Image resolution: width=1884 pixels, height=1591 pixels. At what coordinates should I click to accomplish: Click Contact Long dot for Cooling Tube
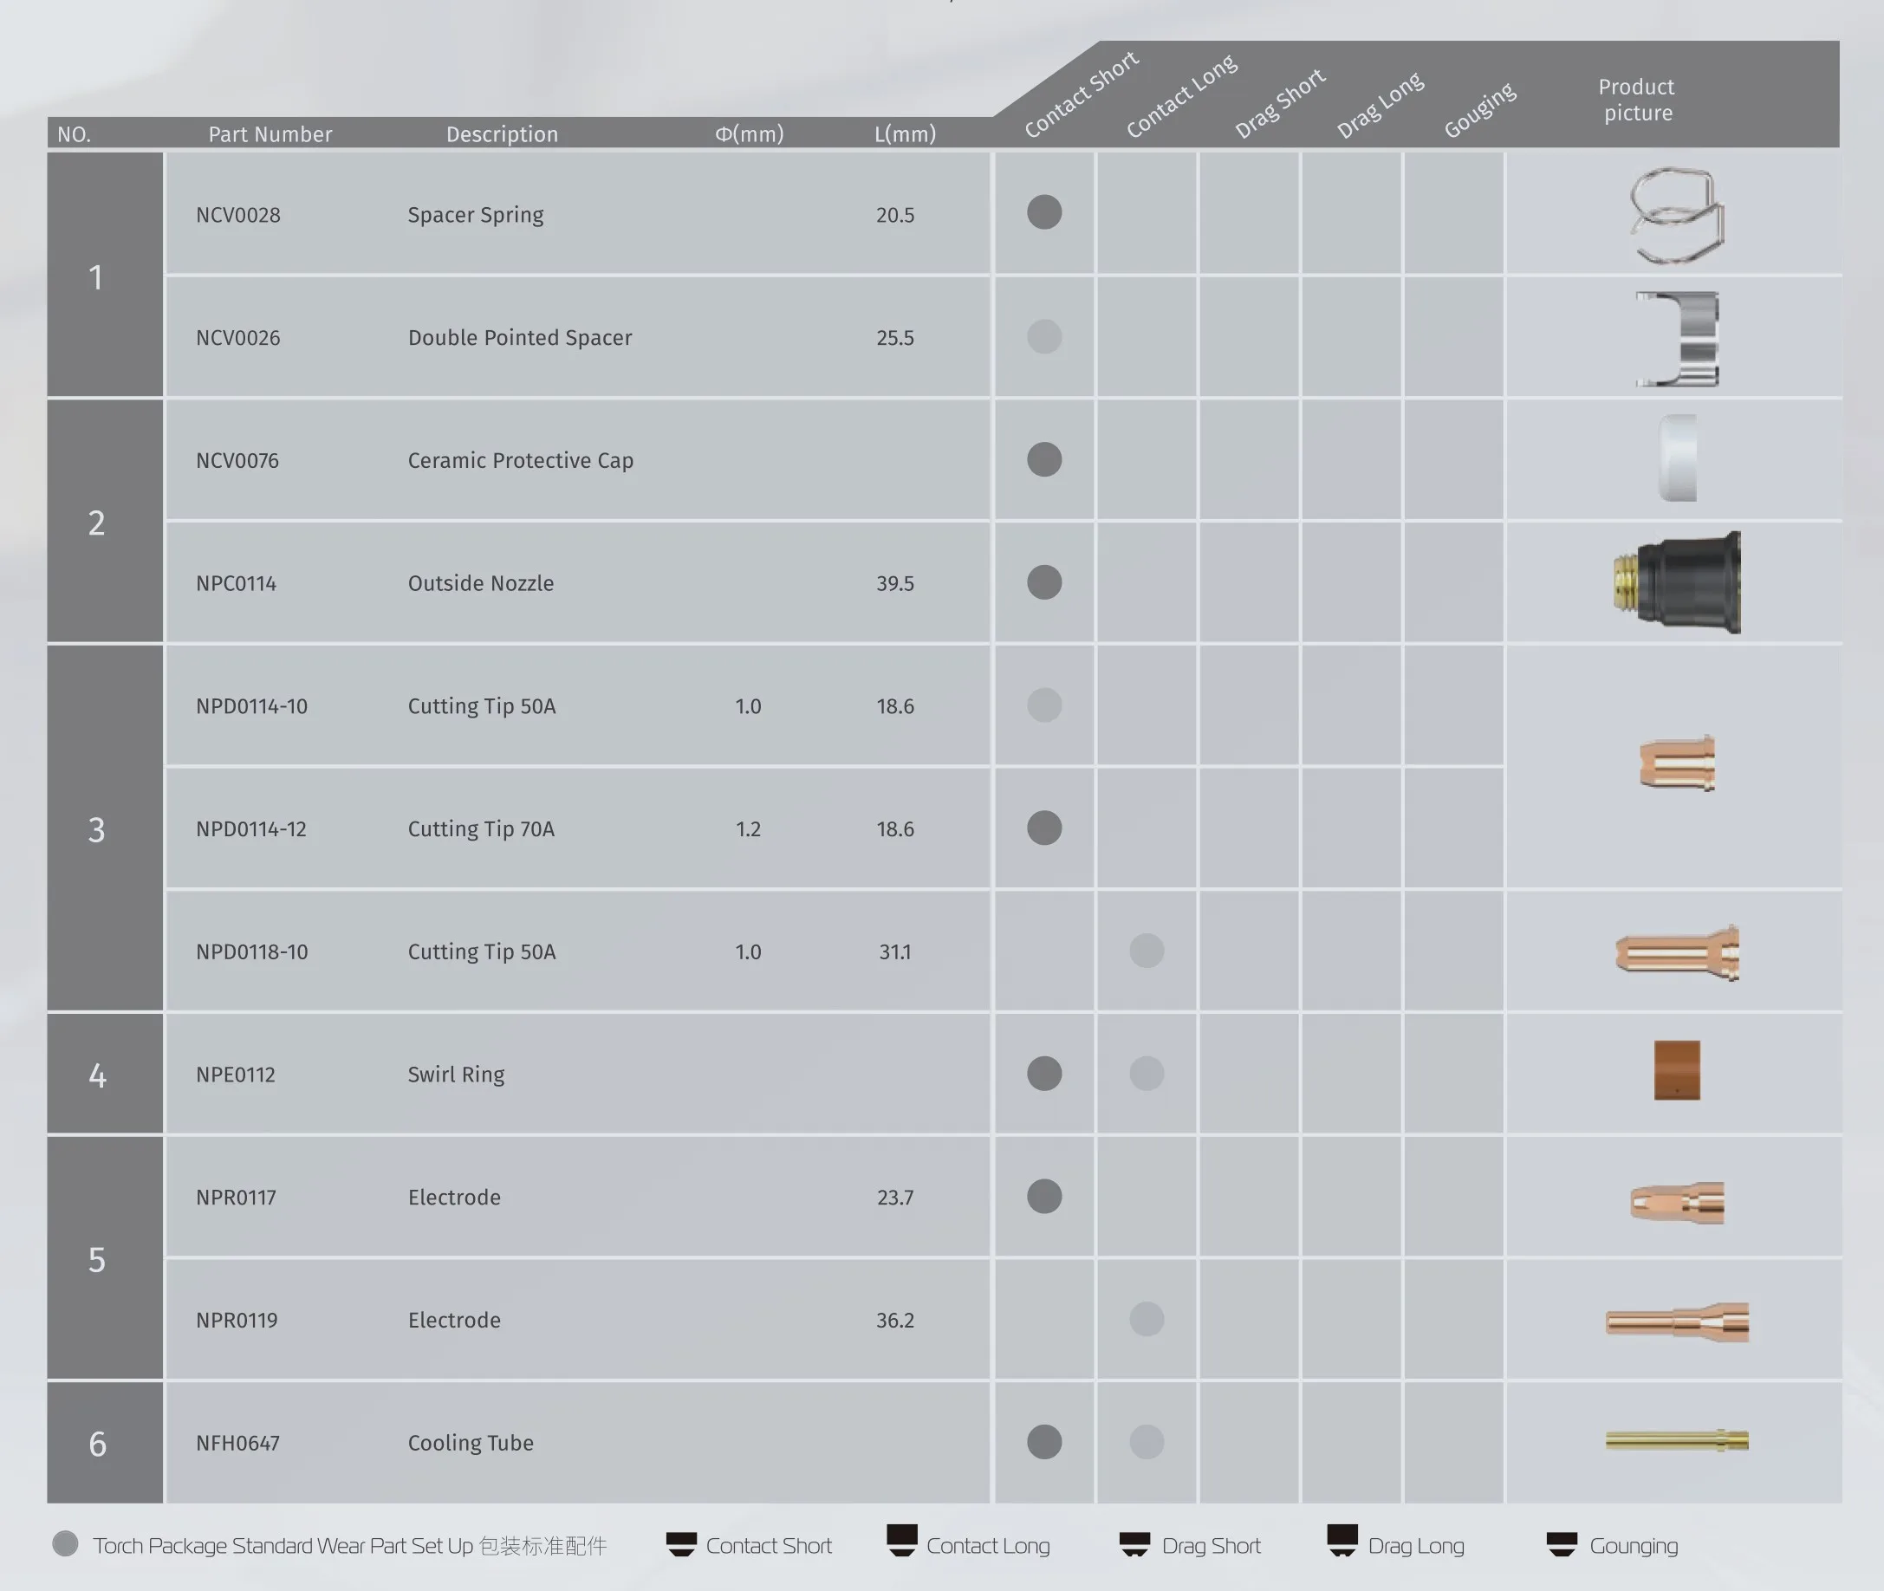pos(1147,1441)
